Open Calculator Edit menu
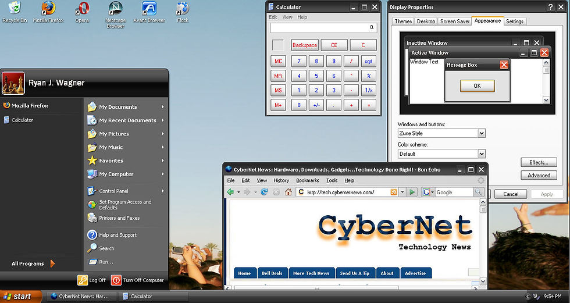This screenshot has width=570, height=303. pyautogui.click(x=273, y=17)
